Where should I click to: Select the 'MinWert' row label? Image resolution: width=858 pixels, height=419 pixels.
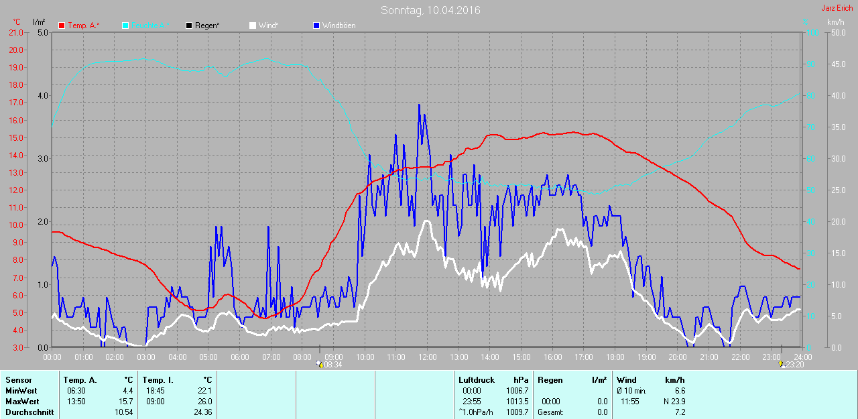[x=20, y=391]
